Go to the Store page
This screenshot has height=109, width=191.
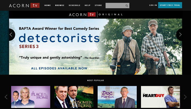(98, 5)
